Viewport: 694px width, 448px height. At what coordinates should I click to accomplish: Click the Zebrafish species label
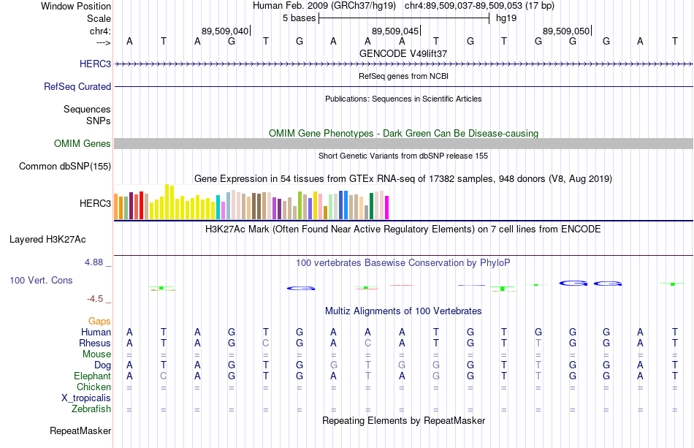pyautogui.click(x=91, y=409)
